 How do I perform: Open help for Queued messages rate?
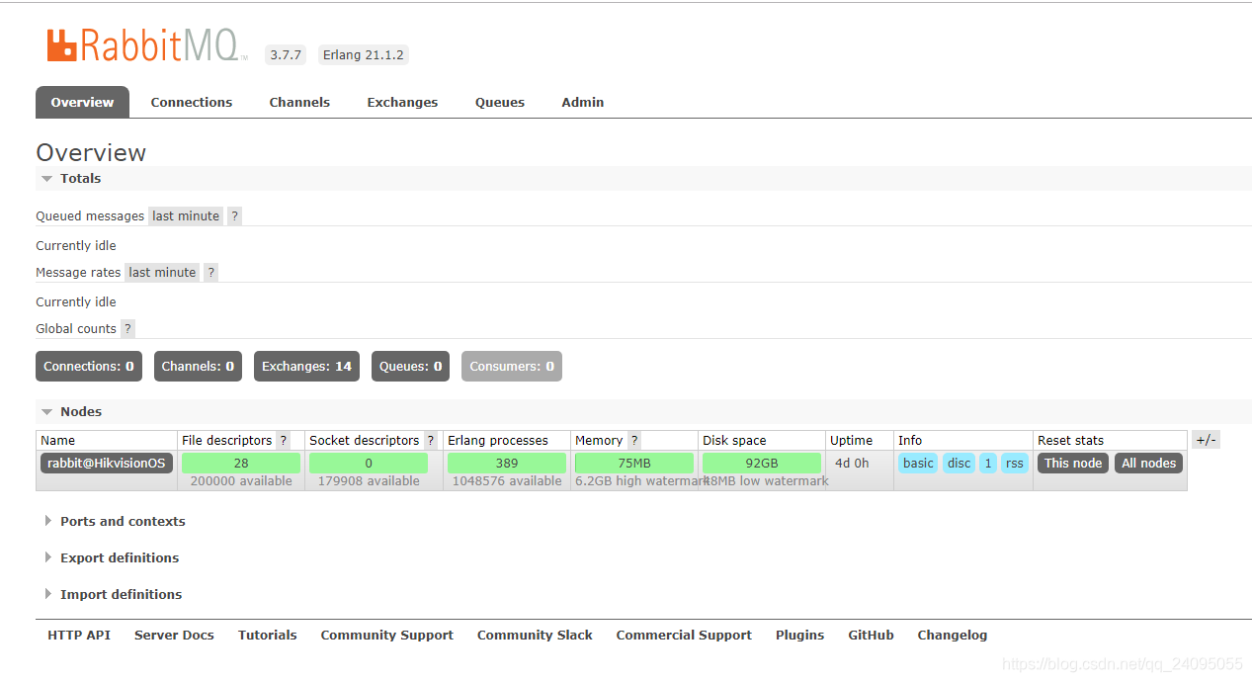(x=234, y=215)
